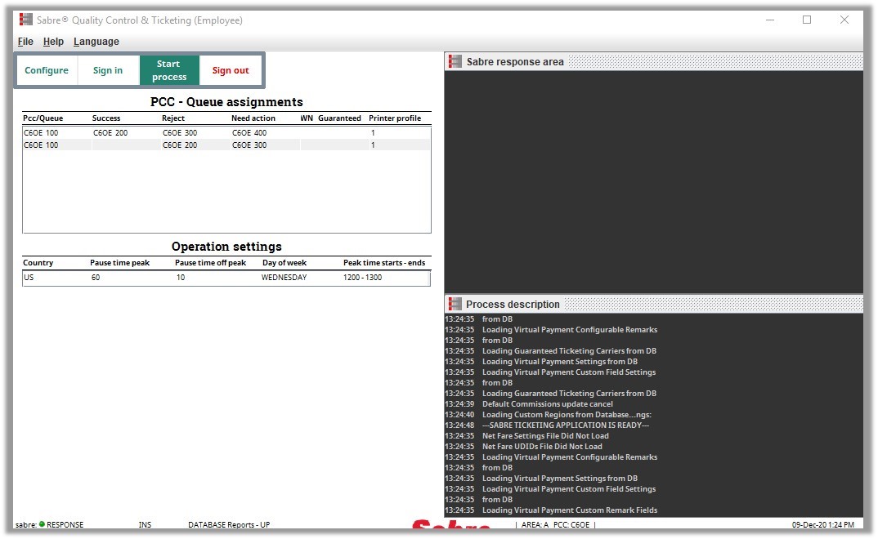
Task: Select the US country cell
Action: 29,278
